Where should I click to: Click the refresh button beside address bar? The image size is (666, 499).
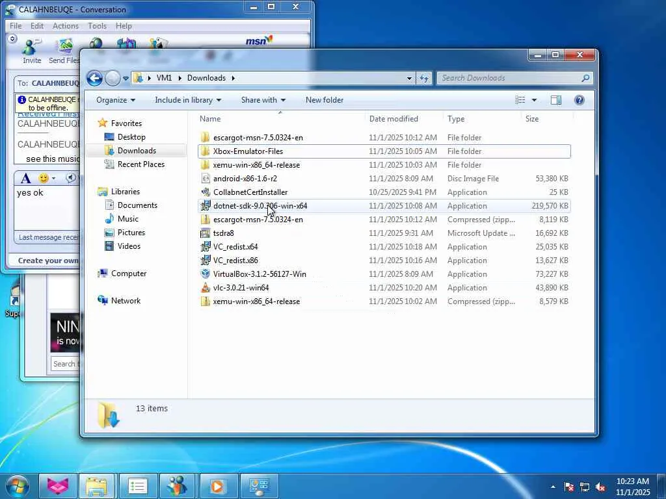(424, 78)
